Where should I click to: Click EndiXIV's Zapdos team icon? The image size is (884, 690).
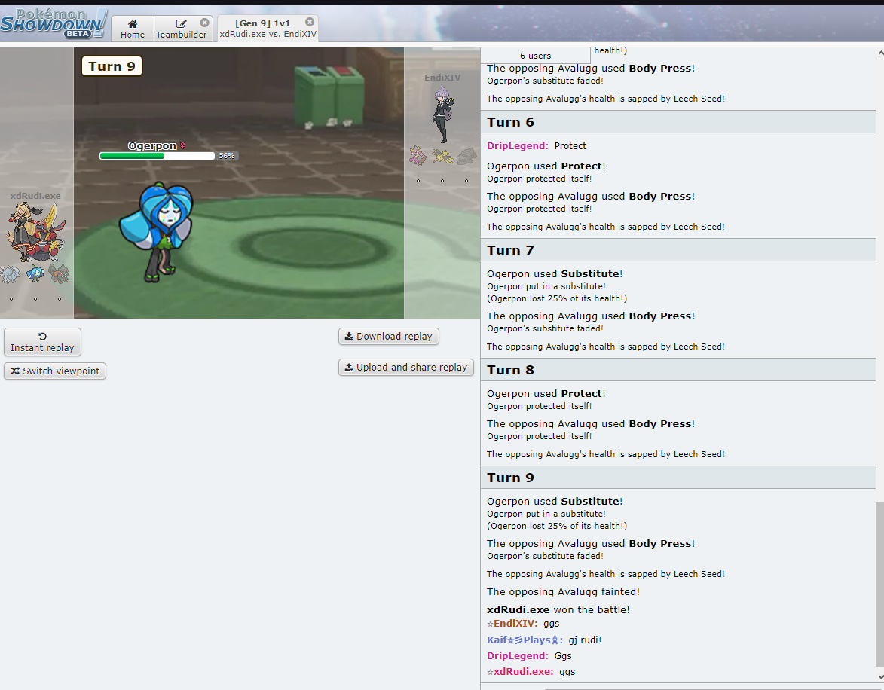(442, 156)
